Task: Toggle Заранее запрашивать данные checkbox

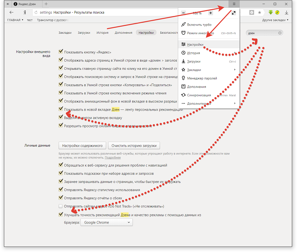Action: [61, 181]
